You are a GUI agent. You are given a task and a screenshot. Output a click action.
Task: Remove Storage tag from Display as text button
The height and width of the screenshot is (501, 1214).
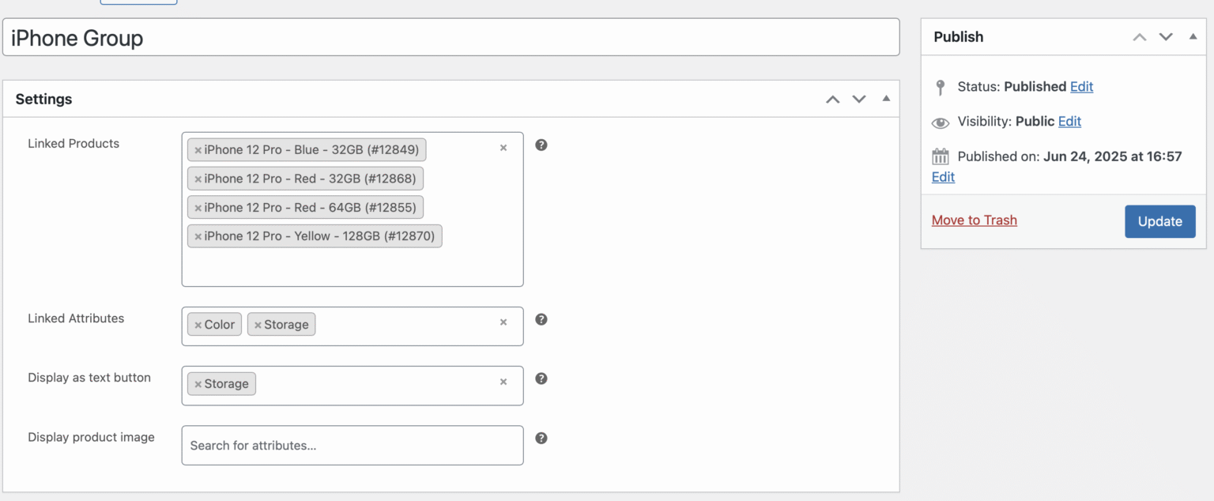[198, 384]
